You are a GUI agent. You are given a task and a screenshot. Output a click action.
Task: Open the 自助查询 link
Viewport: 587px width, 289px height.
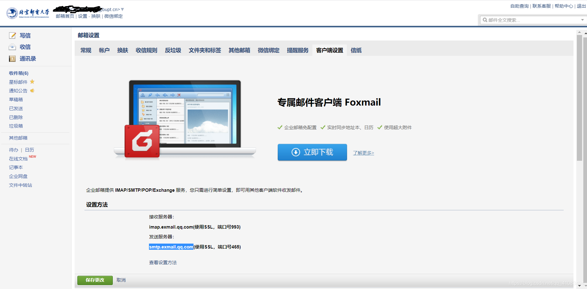tap(519, 6)
